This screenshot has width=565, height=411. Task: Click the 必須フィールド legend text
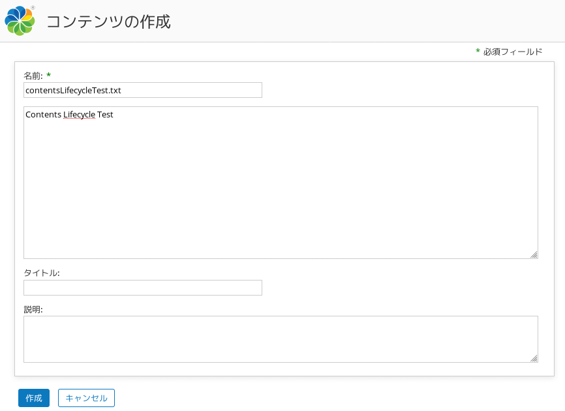click(x=513, y=52)
